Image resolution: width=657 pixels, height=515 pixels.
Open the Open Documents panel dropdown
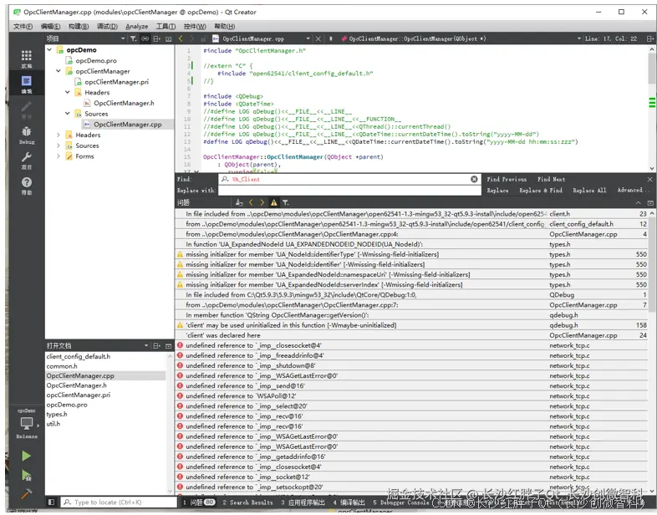tap(146, 346)
